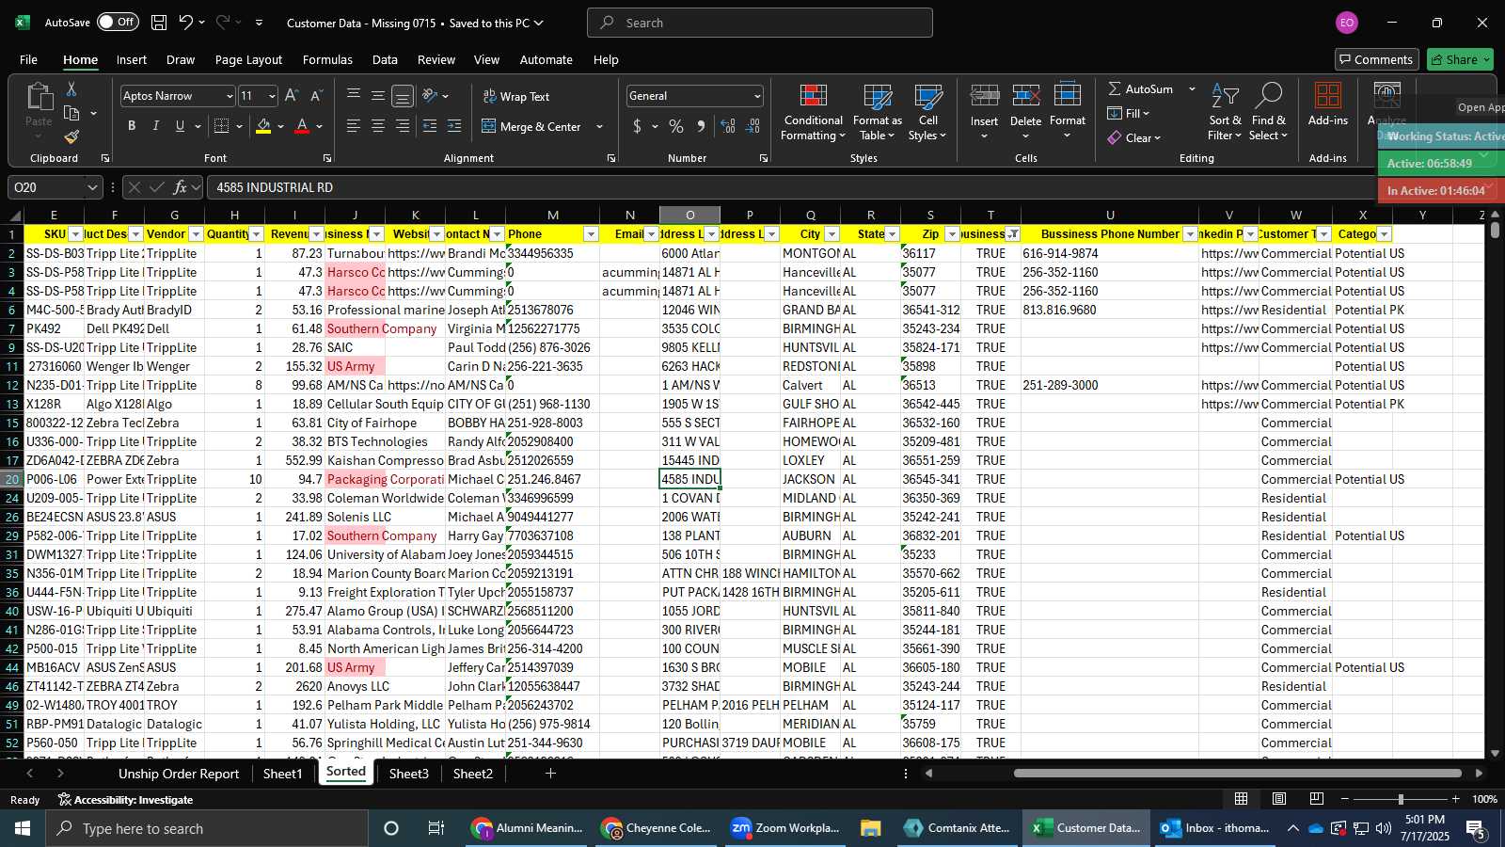Image resolution: width=1505 pixels, height=847 pixels.
Task: Click the horizontal scrollbar thumb
Action: click(x=1237, y=774)
